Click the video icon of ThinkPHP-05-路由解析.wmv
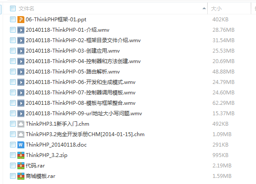This screenshot has height=184, width=256. pos(21,72)
